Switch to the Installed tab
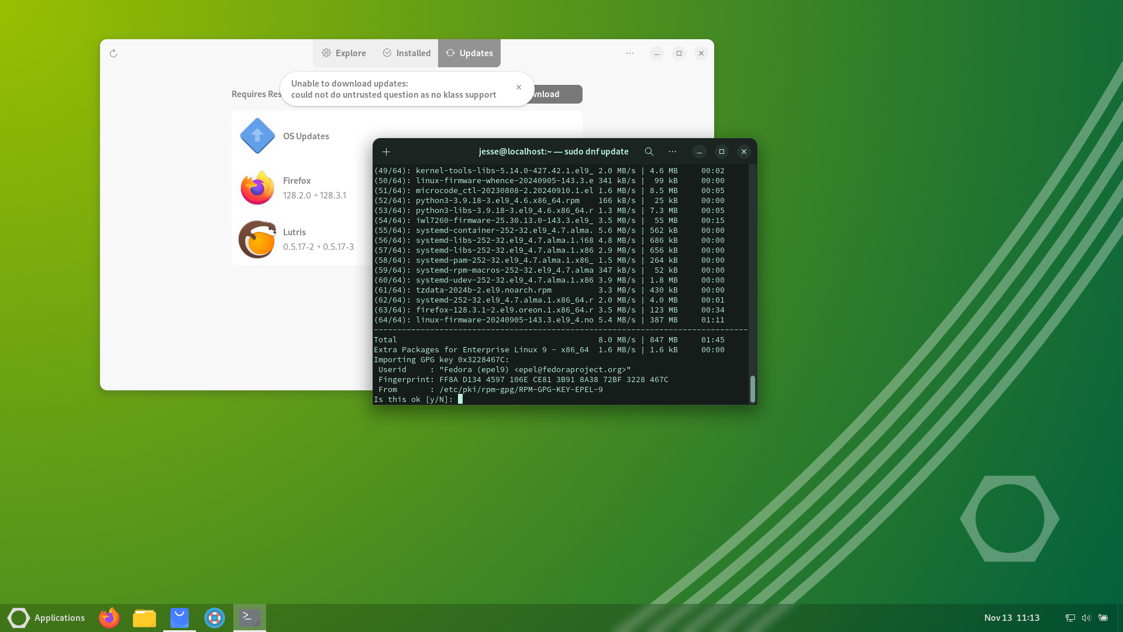Viewport: 1123px width, 632px height. (x=407, y=53)
